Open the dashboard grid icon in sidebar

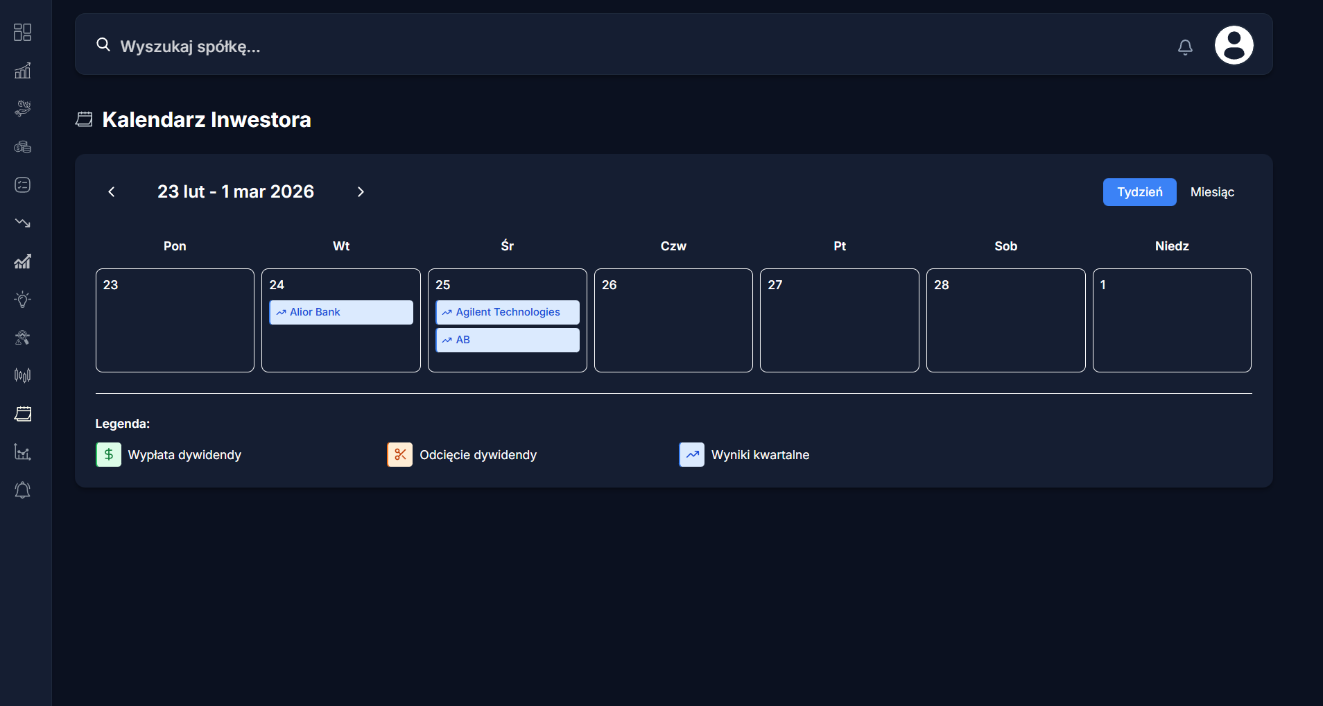(22, 33)
